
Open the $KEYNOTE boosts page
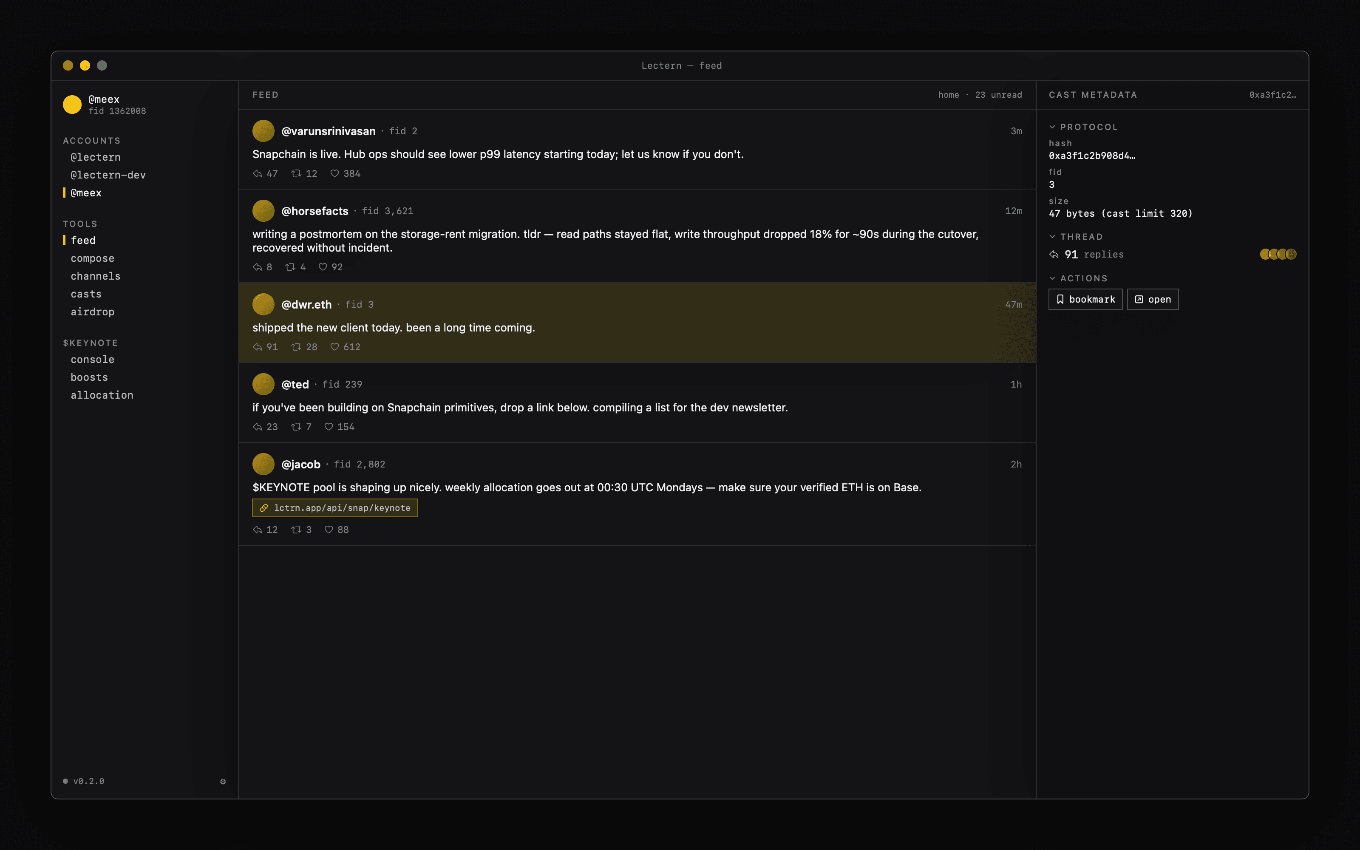click(x=89, y=377)
